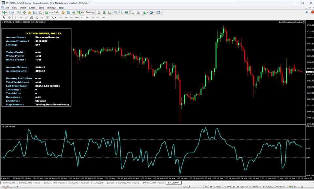Expand the Indicators dropdown arrow
Viewport: 314px width, 189px height.
point(147,12)
